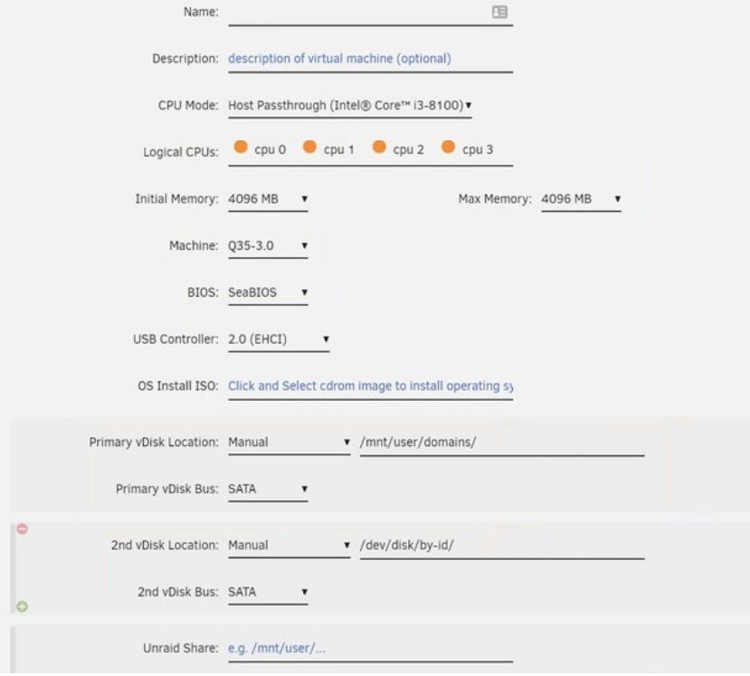Click the OS Install ISO field
Image resolution: width=750 pixels, height=676 pixels.
(x=370, y=386)
